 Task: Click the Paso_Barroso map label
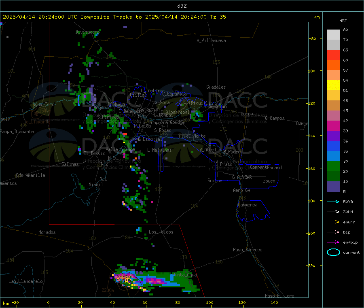point(248,250)
